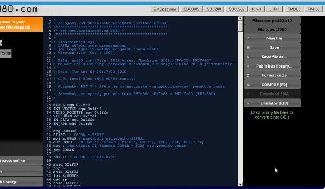Launch Emulator [F10]

[272, 103]
